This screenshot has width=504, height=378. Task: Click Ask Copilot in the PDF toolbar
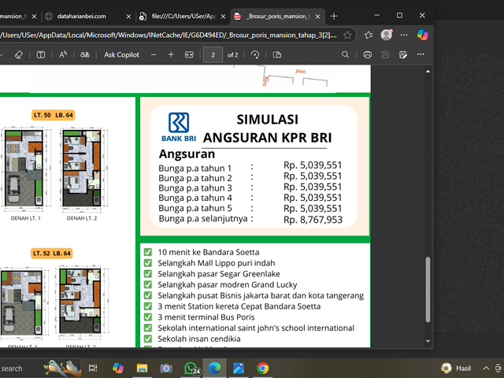pyautogui.click(x=121, y=55)
